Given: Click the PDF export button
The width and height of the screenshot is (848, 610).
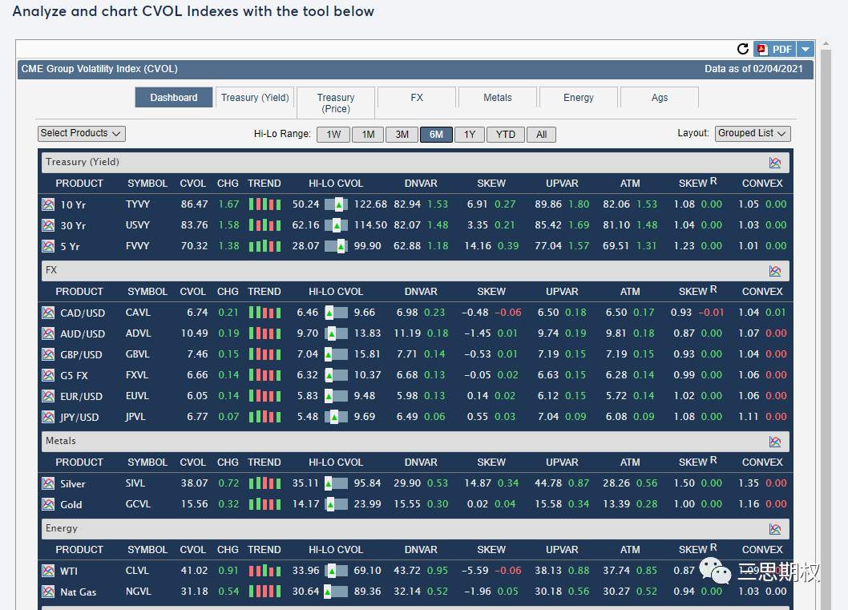Looking at the screenshot, I should [776, 49].
